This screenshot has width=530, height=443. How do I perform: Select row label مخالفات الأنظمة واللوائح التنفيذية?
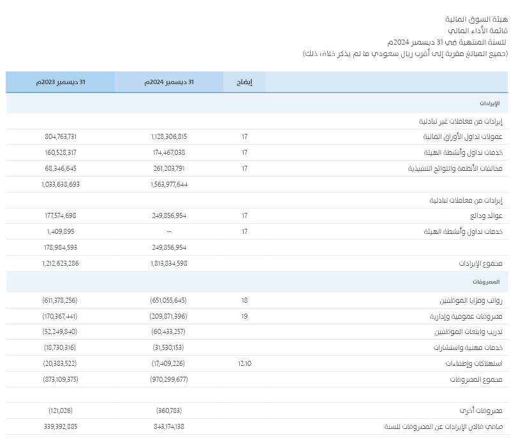pos(455,169)
